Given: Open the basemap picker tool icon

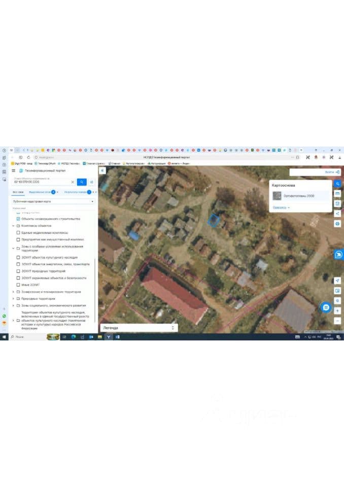Looking at the screenshot, I should coord(337,291).
